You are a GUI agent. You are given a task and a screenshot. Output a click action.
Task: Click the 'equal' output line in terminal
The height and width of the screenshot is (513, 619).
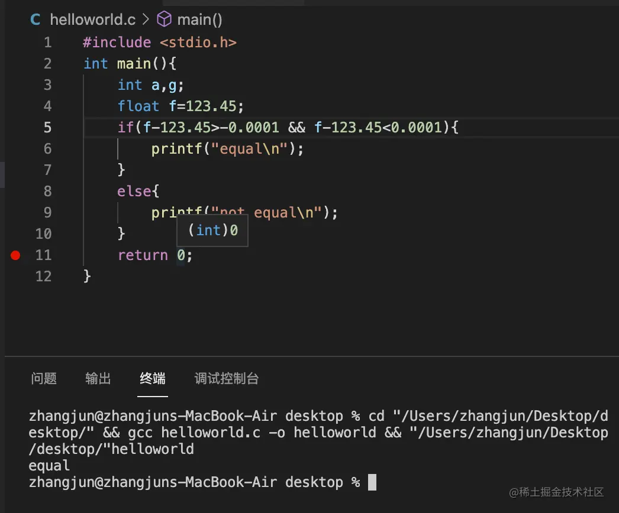pos(49,466)
